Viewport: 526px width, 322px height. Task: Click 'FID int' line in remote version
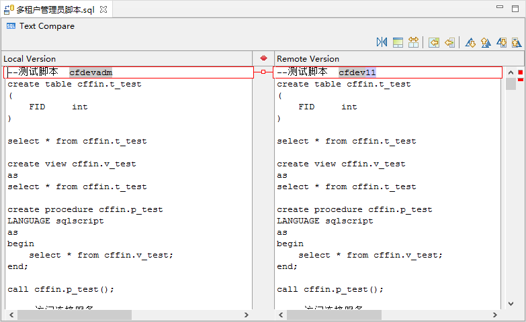pos(328,107)
